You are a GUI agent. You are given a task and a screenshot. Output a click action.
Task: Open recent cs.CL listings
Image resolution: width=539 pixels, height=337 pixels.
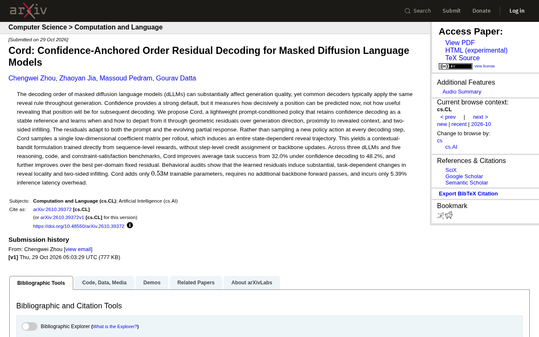[459, 124]
